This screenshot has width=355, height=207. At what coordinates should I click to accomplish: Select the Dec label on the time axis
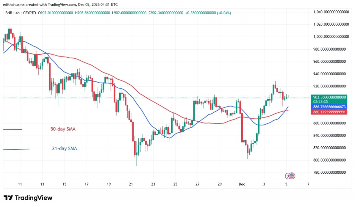242,184
